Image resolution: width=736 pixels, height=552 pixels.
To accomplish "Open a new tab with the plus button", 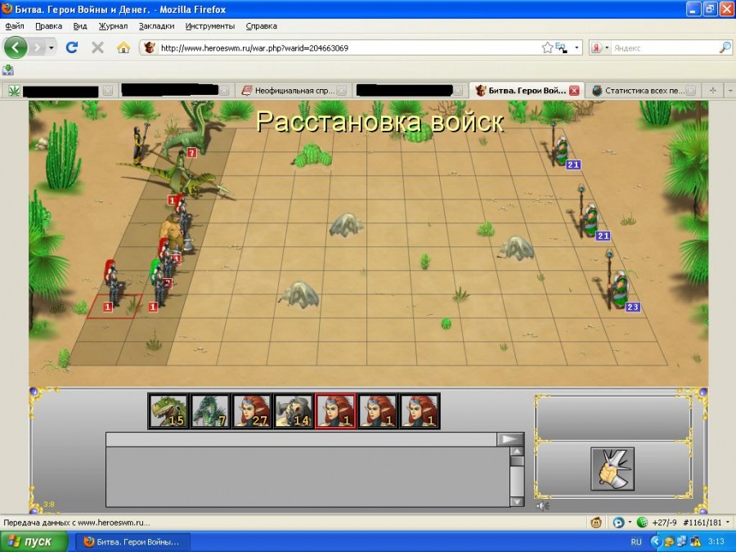I will pyautogui.click(x=713, y=91).
